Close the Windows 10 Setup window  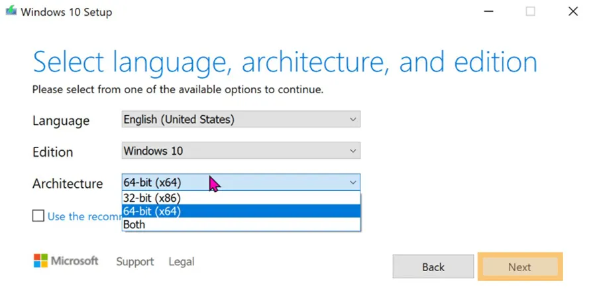pos(573,11)
